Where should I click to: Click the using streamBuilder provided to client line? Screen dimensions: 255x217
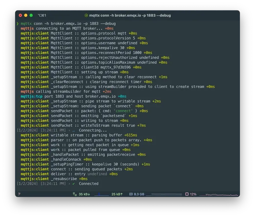(117, 87)
